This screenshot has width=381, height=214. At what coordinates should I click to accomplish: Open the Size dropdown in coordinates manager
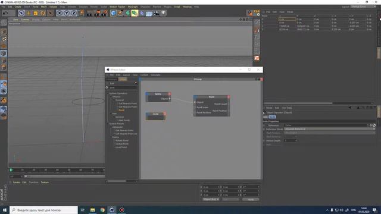[x=230, y=199]
